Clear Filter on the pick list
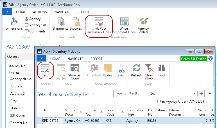Viewport: 217px width, 128px height. [x=149, y=72]
